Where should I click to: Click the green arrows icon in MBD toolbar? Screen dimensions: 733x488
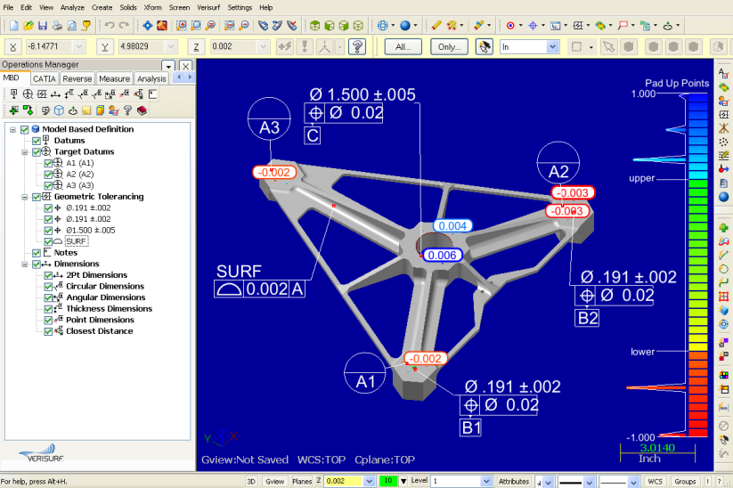pos(13,110)
